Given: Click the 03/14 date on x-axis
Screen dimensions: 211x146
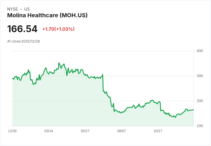Looking at the screenshot, I should (49, 131).
